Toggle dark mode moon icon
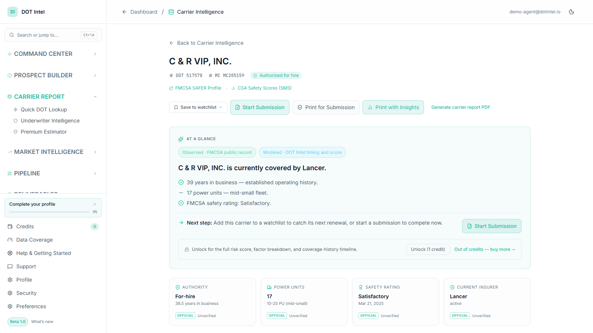Image resolution: width=593 pixels, height=333 pixels. pyautogui.click(x=572, y=12)
